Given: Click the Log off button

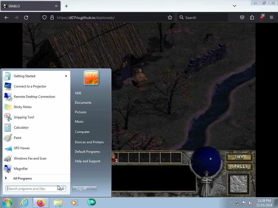Looking at the screenshot, I should pos(81,189).
